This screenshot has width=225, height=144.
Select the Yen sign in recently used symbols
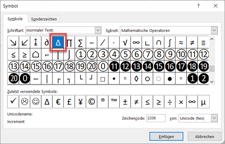click(81, 102)
